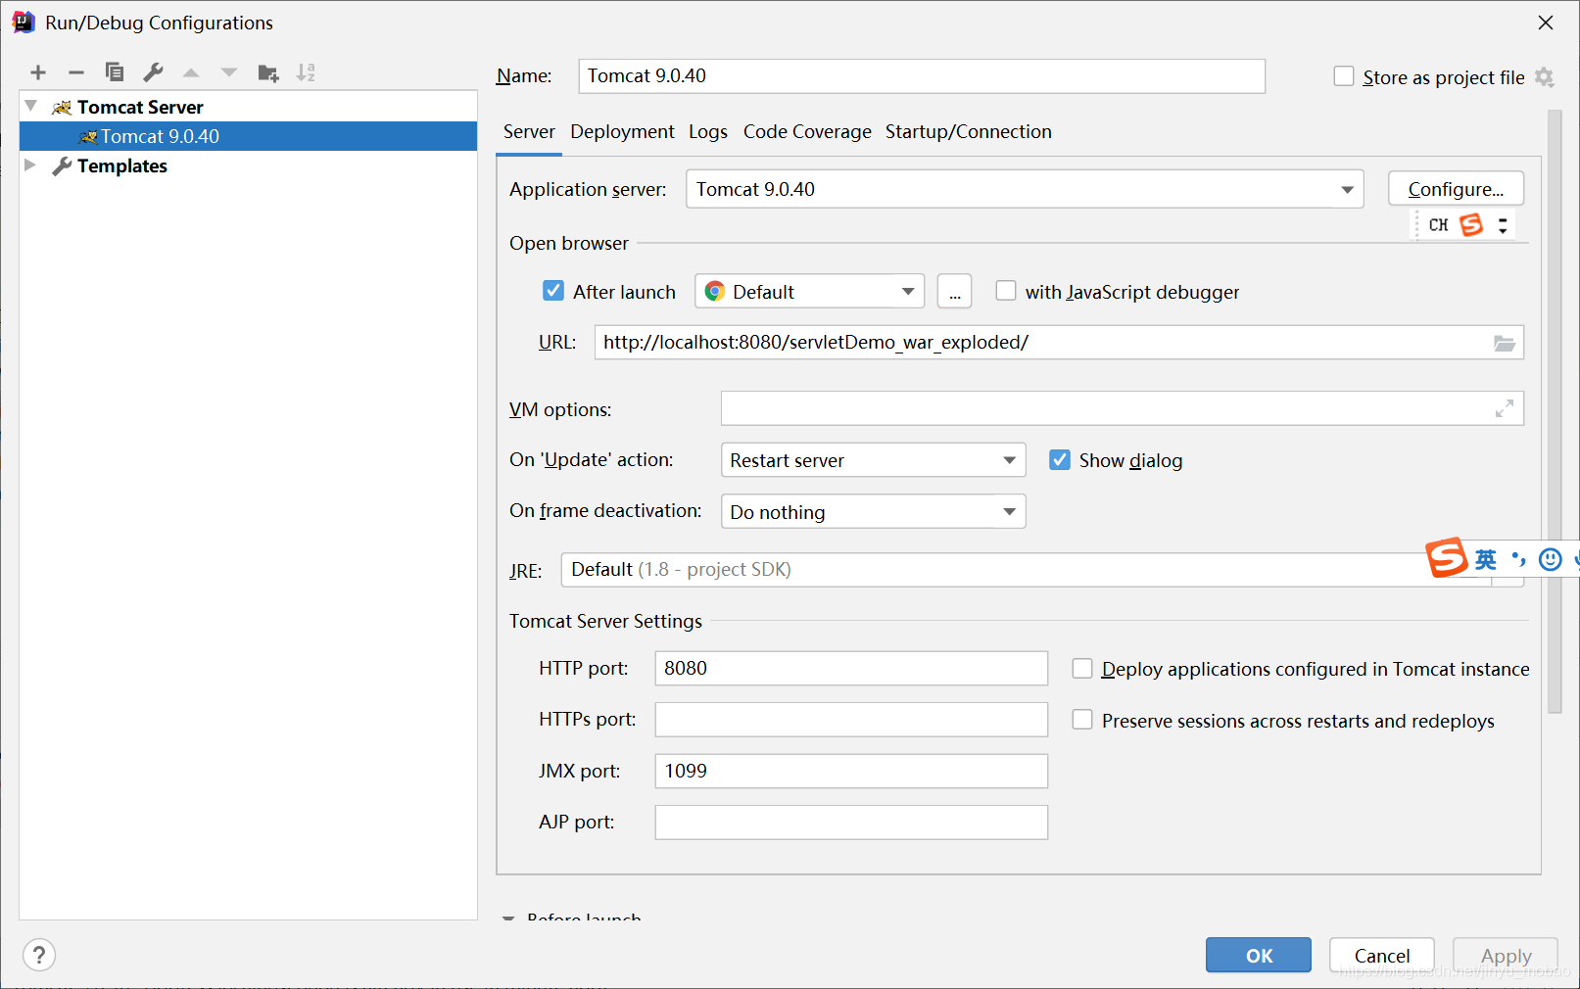This screenshot has width=1580, height=989.
Task: Select Tomcat Server group label
Action: point(140,107)
